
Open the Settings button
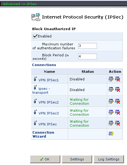[x=77, y=159]
